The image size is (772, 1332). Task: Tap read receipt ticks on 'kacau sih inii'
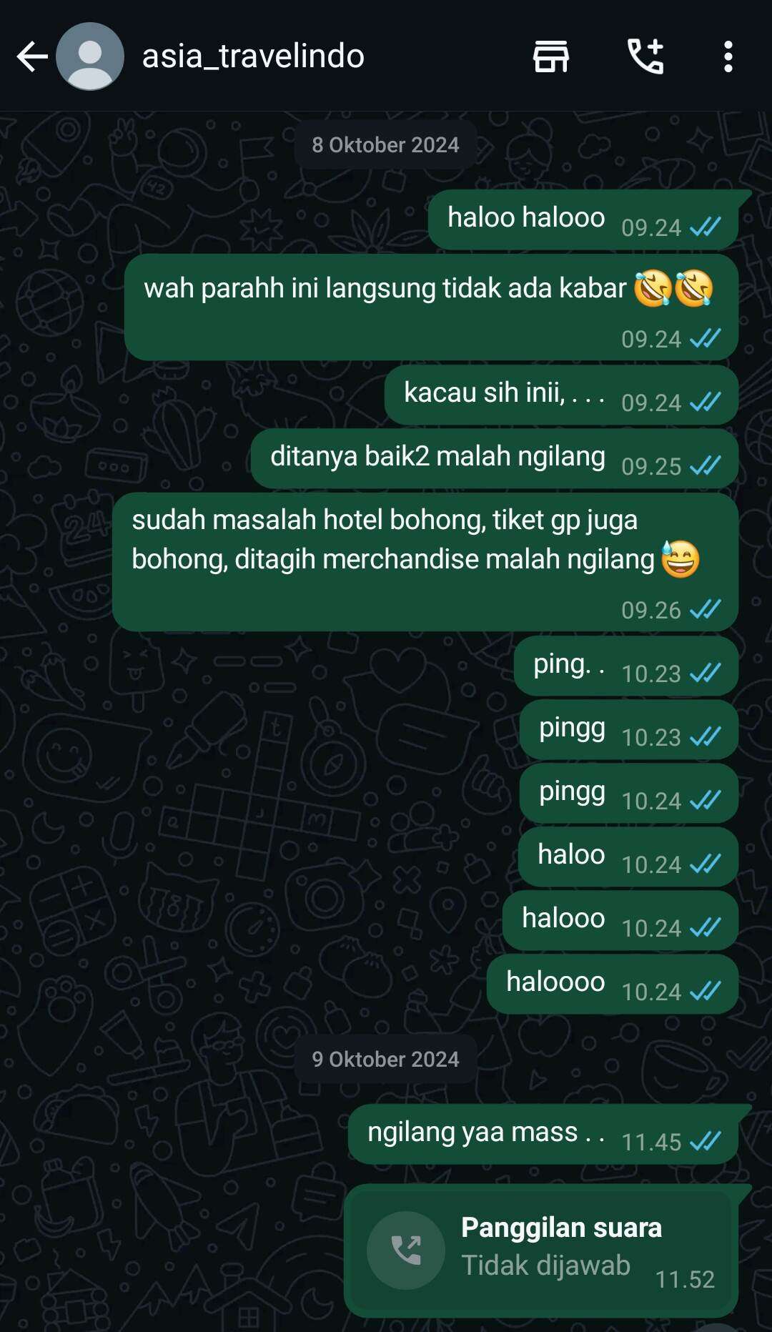coord(706,403)
